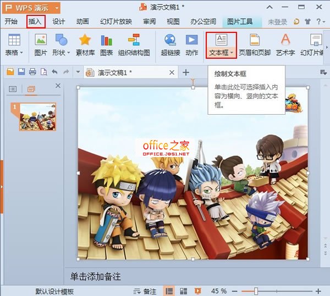
Task: Open quick access toolbar customize arrow
Action: [x=78, y=72]
